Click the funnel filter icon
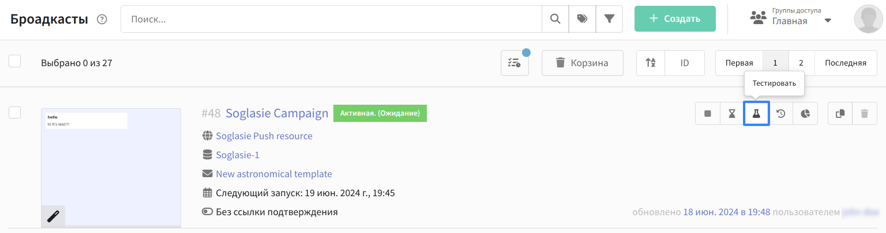The width and height of the screenshot is (886, 233). click(609, 19)
